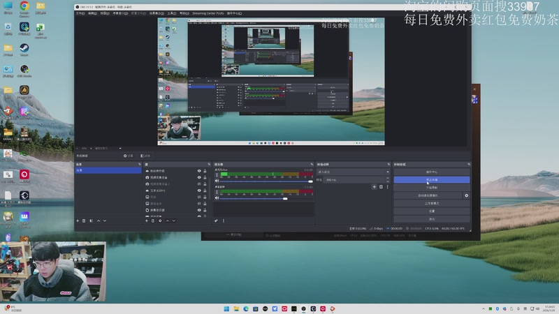Click the highlighted stop streaming button
The image size is (559, 314).
431,179
